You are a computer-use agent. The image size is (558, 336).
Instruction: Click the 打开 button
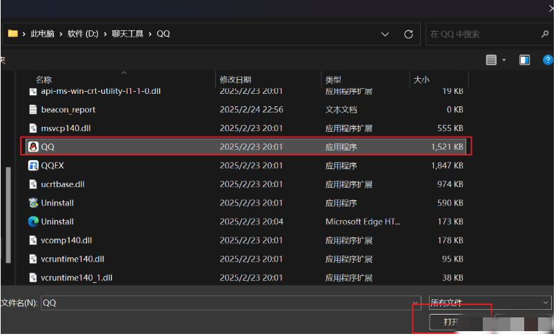tap(451, 322)
